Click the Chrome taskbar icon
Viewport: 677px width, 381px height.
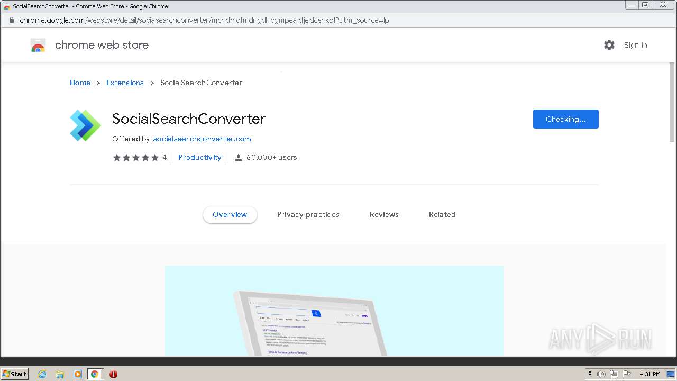[95, 374]
